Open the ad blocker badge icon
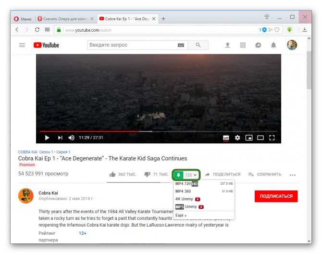Image resolution: width=322 pixels, height=254 pixels. coord(264,30)
